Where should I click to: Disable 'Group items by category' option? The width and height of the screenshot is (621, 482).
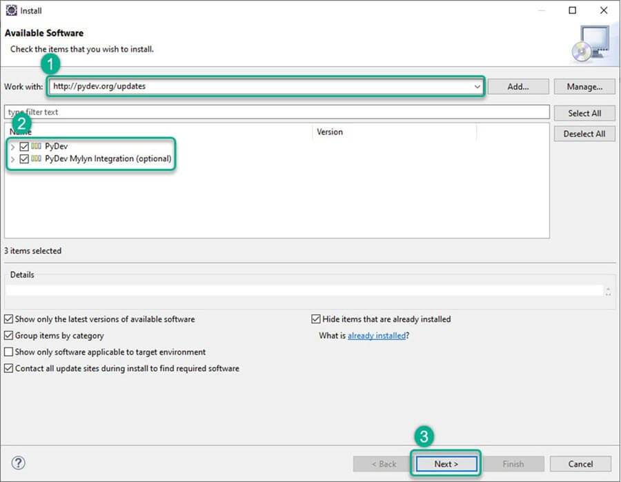(8, 336)
